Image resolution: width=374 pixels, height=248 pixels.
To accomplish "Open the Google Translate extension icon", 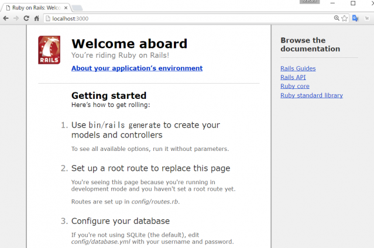I will click(x=355, y=18).
